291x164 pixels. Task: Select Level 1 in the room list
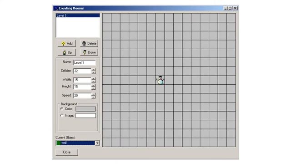tap(78, 15)
